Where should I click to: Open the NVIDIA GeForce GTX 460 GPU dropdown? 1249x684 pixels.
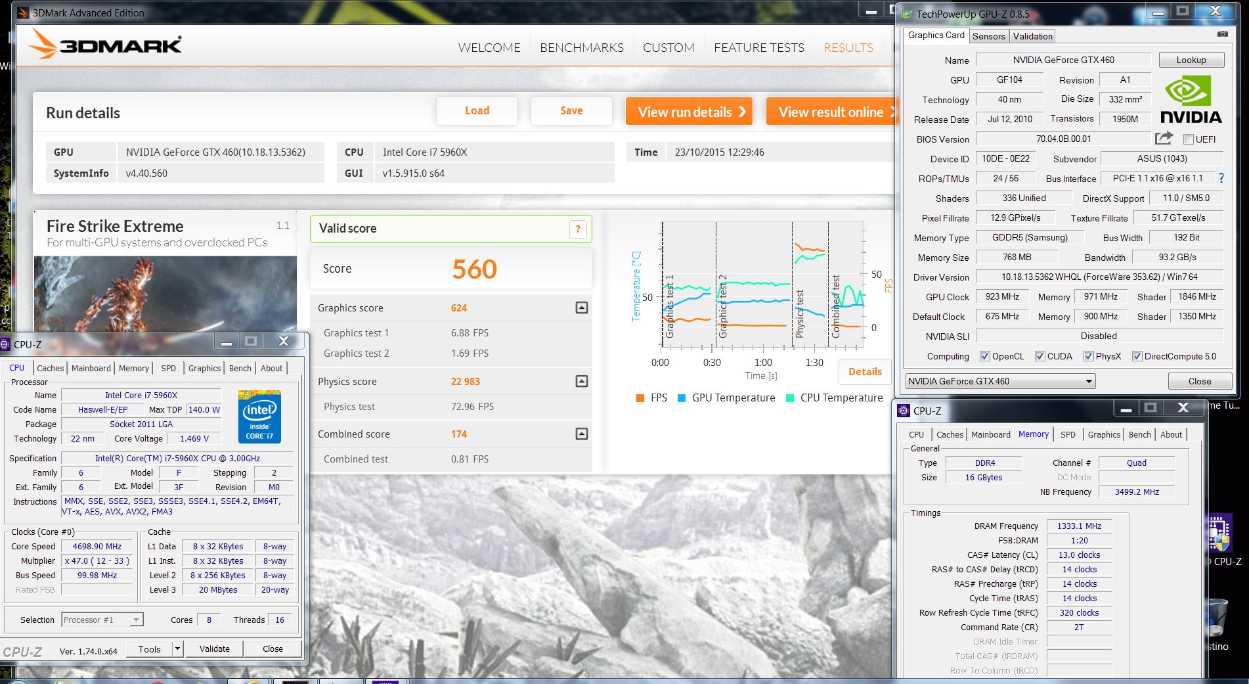pos(1000,381)
